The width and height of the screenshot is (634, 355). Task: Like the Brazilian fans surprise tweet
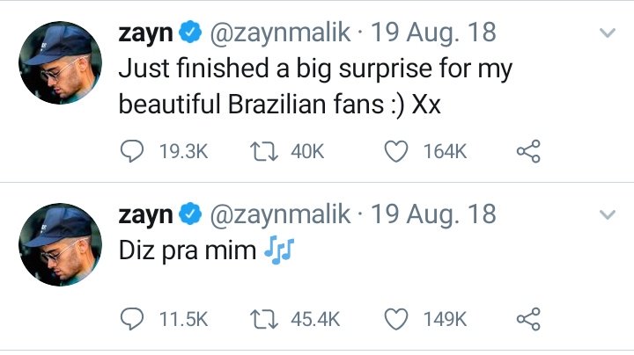pyautogui.click(x=398, y=152)
